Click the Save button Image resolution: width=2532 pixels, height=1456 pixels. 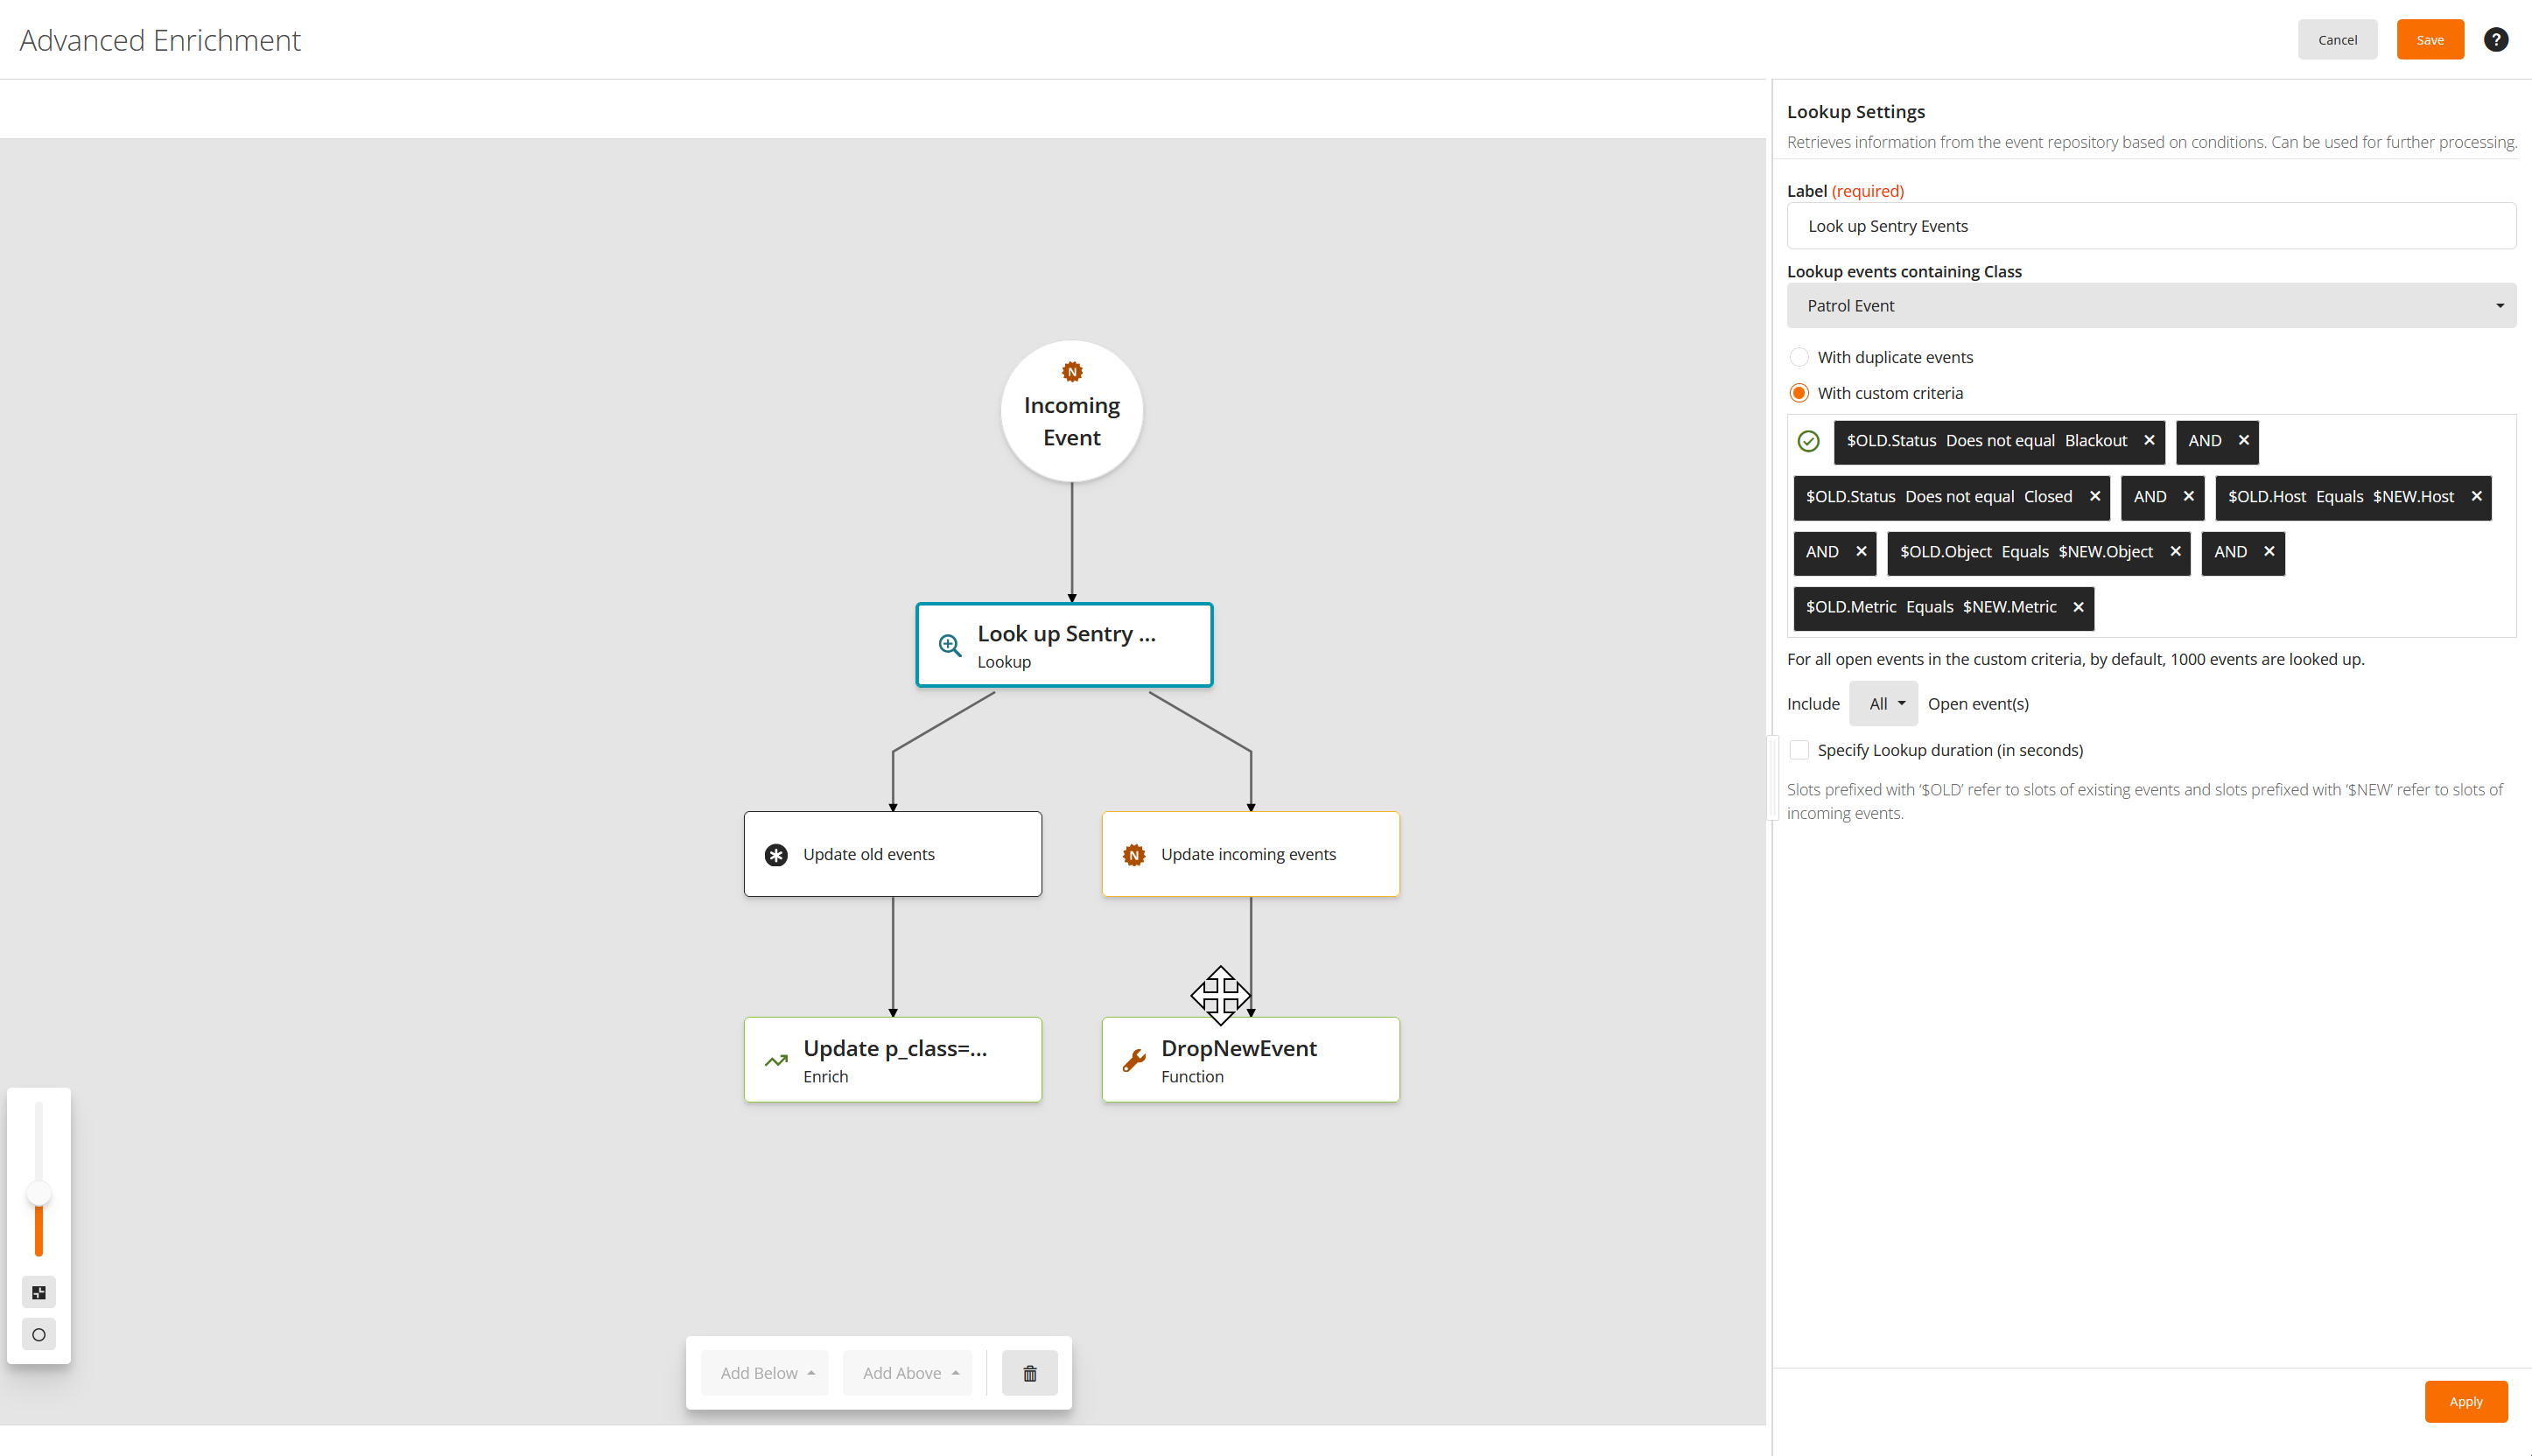tap(2429, 40)
